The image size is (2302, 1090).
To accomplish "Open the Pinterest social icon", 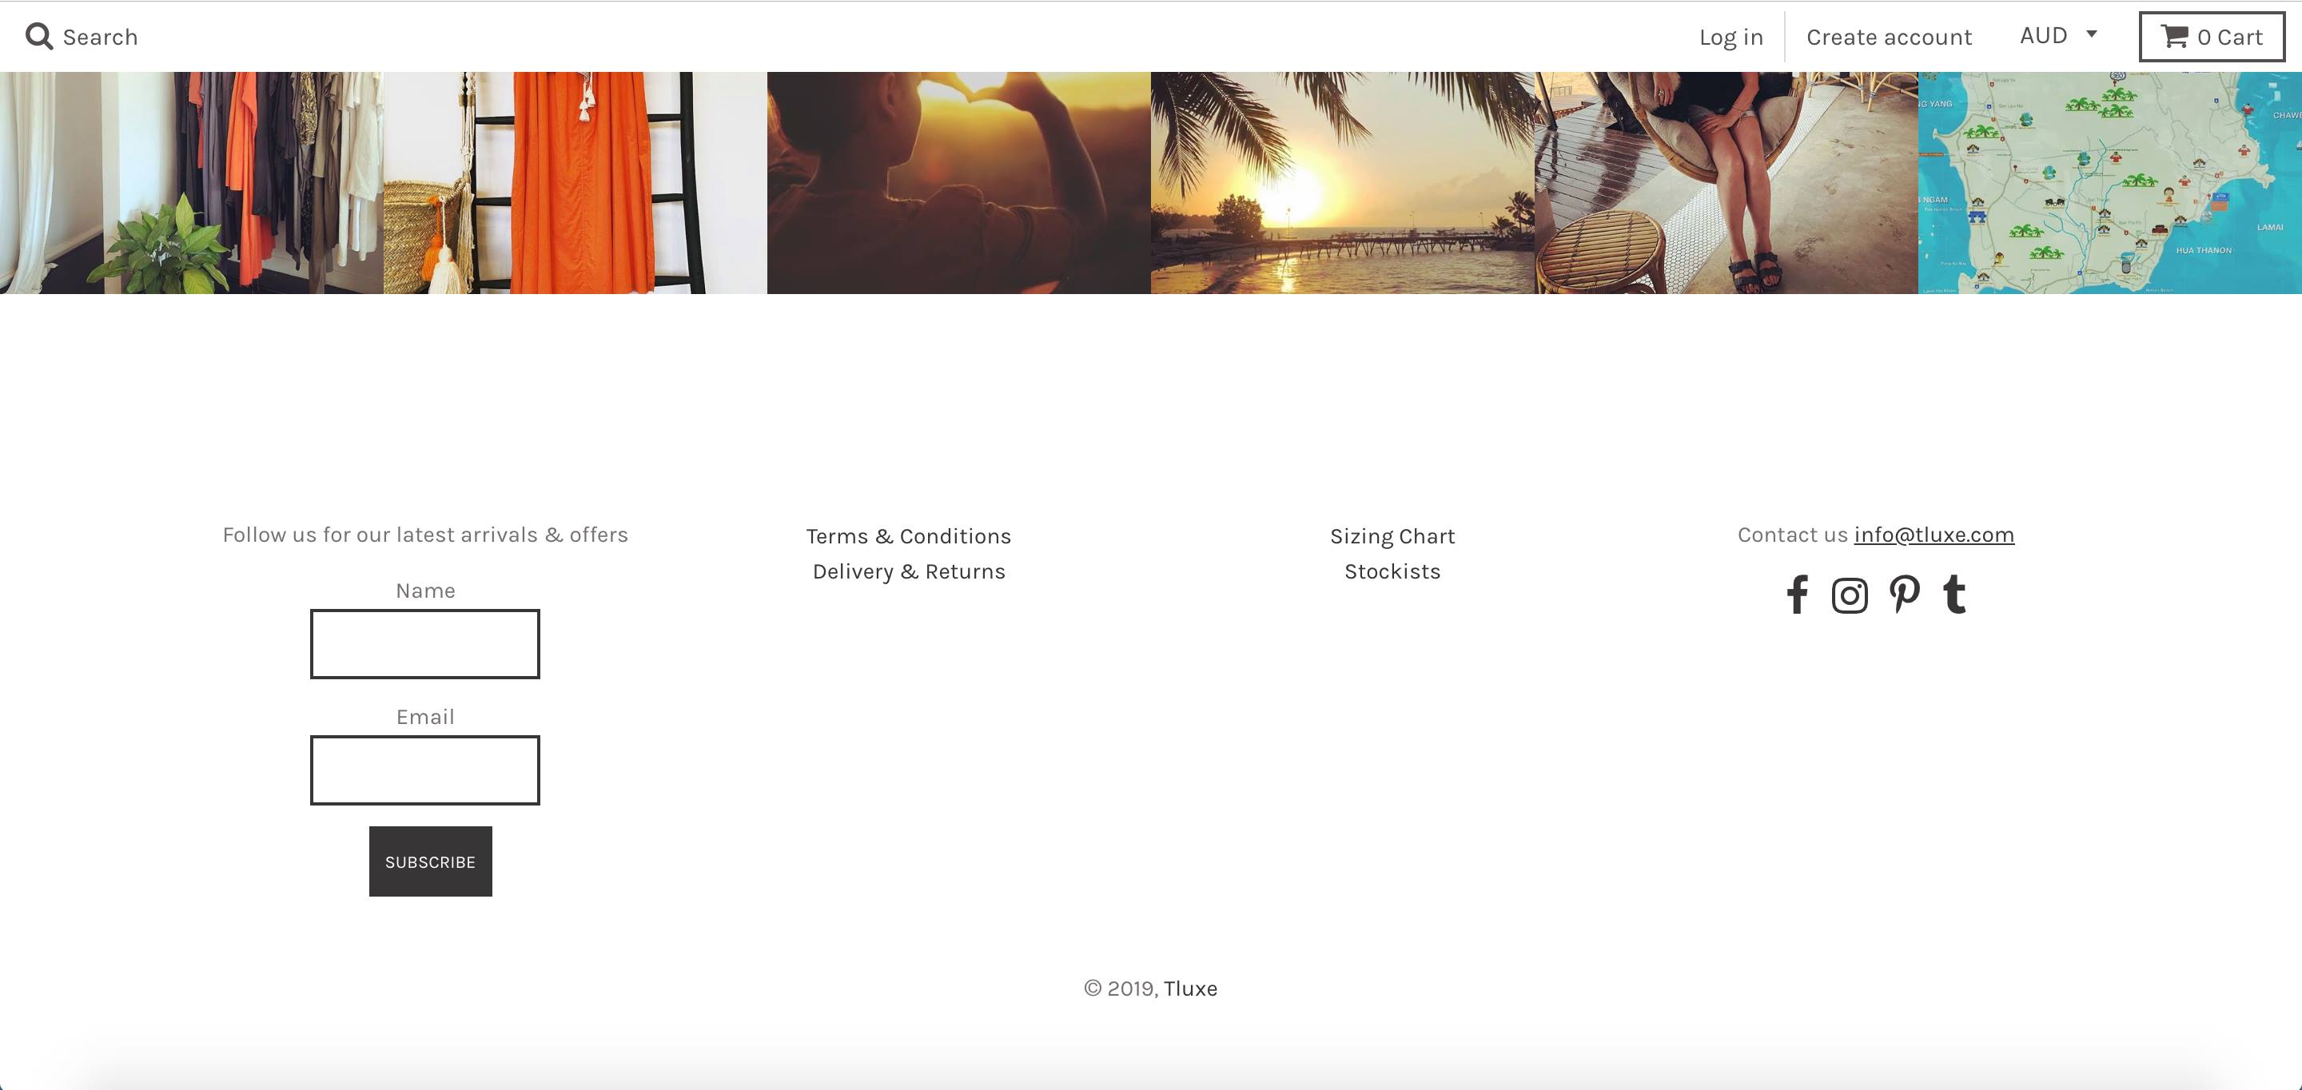I will [1904, 594].
